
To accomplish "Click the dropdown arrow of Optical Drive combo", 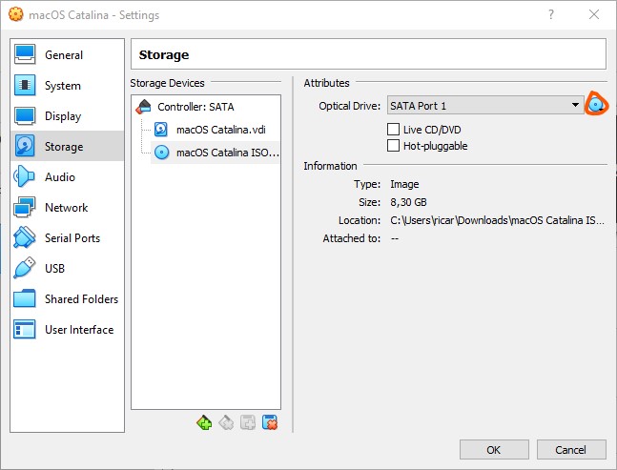I will 575,105.
